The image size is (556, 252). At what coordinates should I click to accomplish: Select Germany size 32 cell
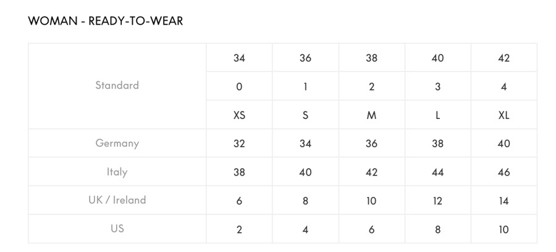point(239,144)
